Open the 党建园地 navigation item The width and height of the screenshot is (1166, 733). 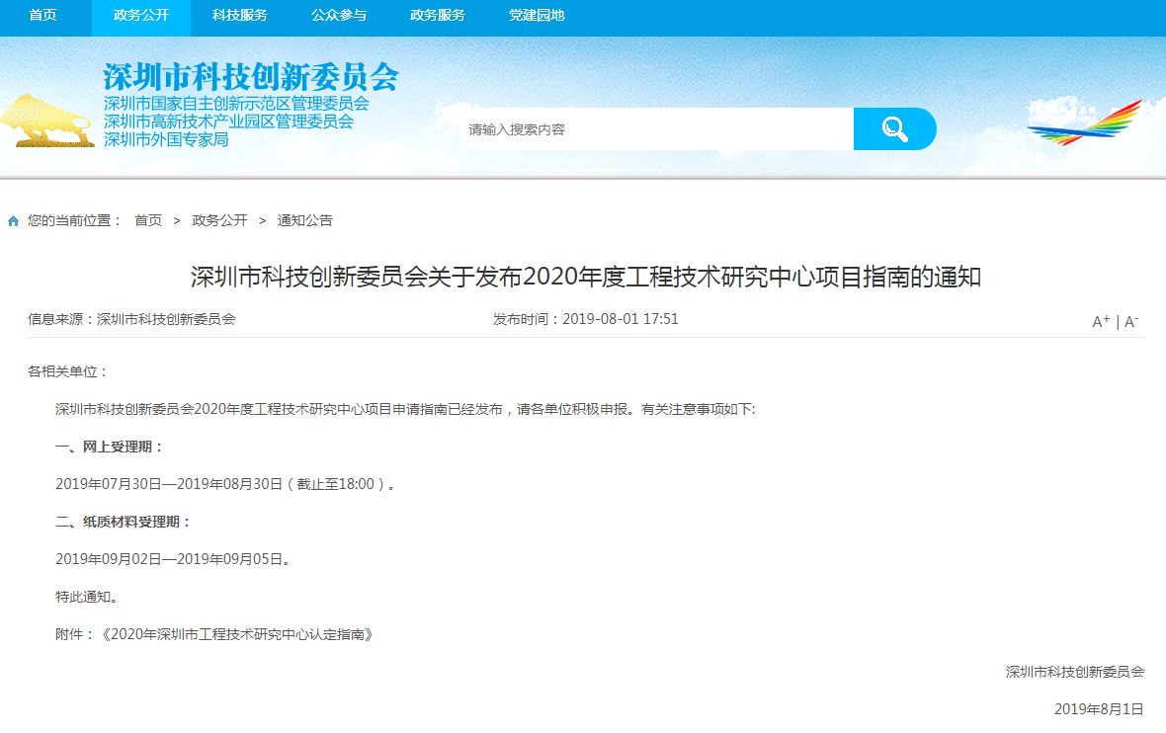pyautogui.click(x=539, y=17)
